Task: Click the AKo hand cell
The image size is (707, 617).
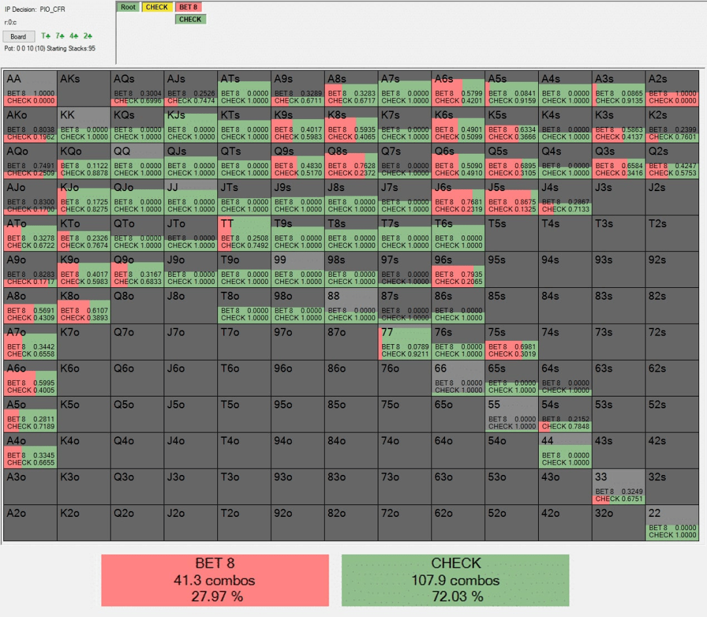Action: 31,125
